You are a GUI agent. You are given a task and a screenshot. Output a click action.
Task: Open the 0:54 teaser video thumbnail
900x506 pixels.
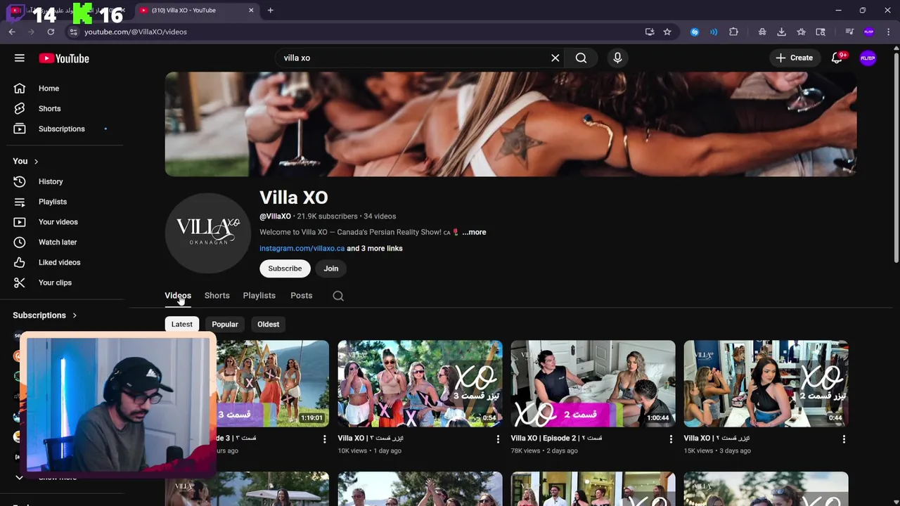(x=420, y=384)
